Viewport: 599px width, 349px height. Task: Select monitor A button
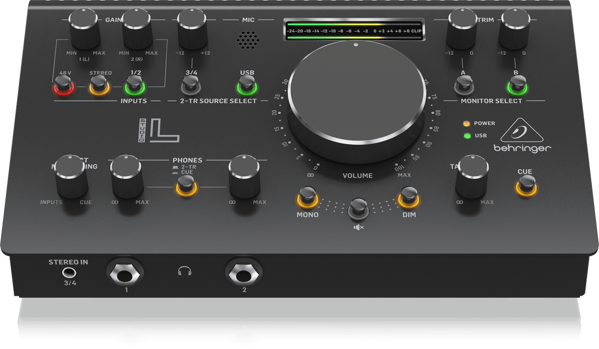pyautogui.click(x=463, y=87)
